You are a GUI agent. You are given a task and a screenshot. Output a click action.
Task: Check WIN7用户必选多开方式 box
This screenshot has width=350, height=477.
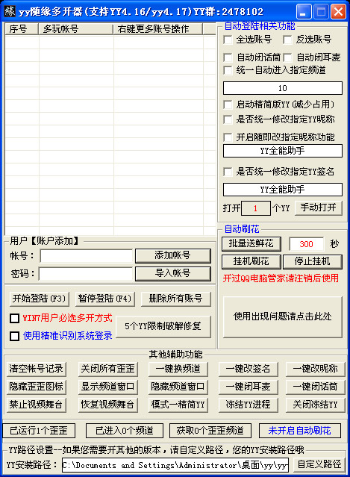click(15, 318)
